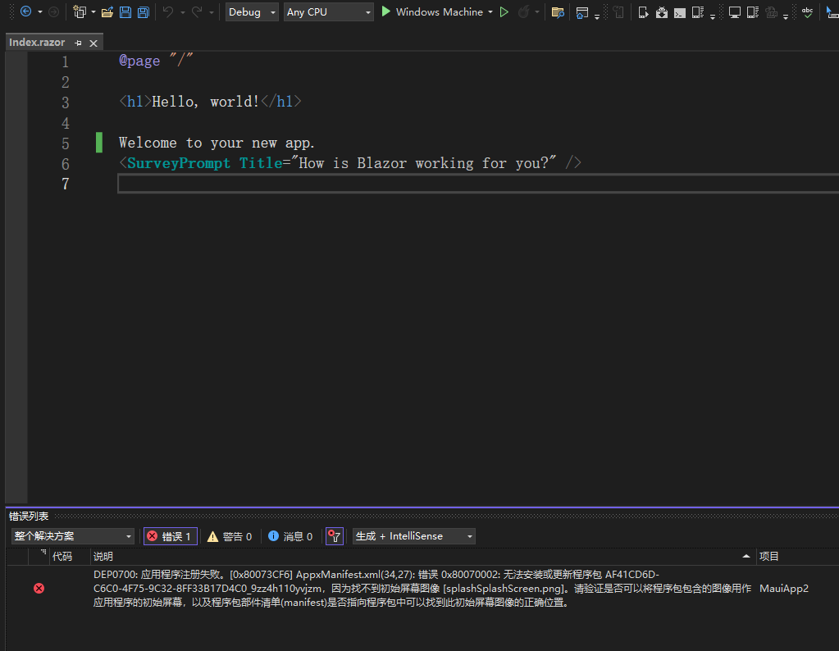Open the 生成 + IntelliSense source dropdown
This screenshot has width=839, height=651.
point(413,536)
